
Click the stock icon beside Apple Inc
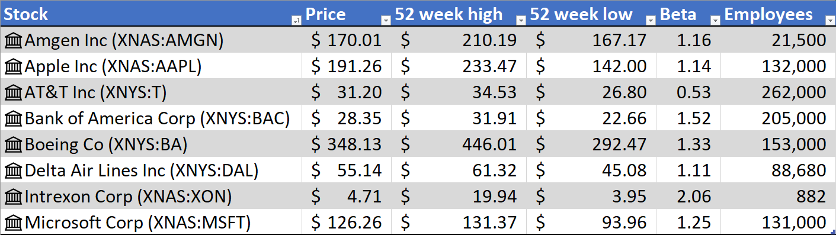pyautogui.click(x=12, y=66)
